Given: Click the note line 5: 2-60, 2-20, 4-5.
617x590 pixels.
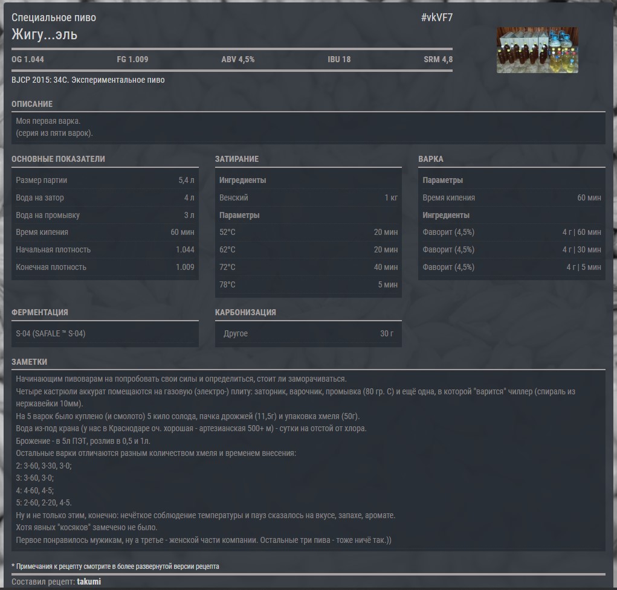Looking at the screenshot, I should (44, 502).
